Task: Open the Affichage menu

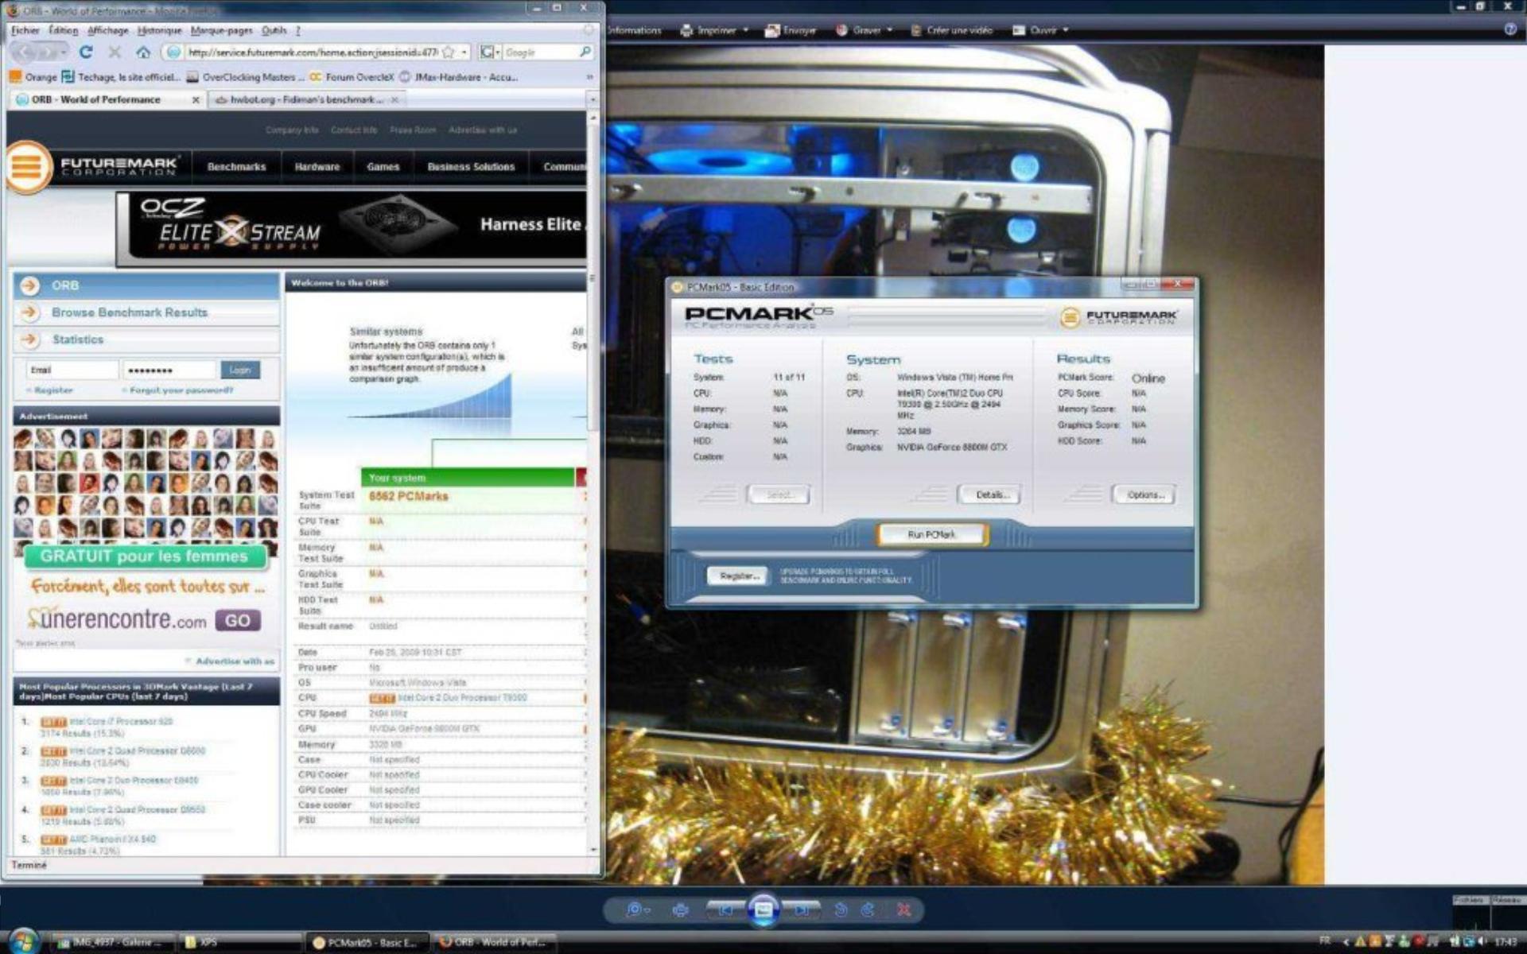Action: click(107, 30)
